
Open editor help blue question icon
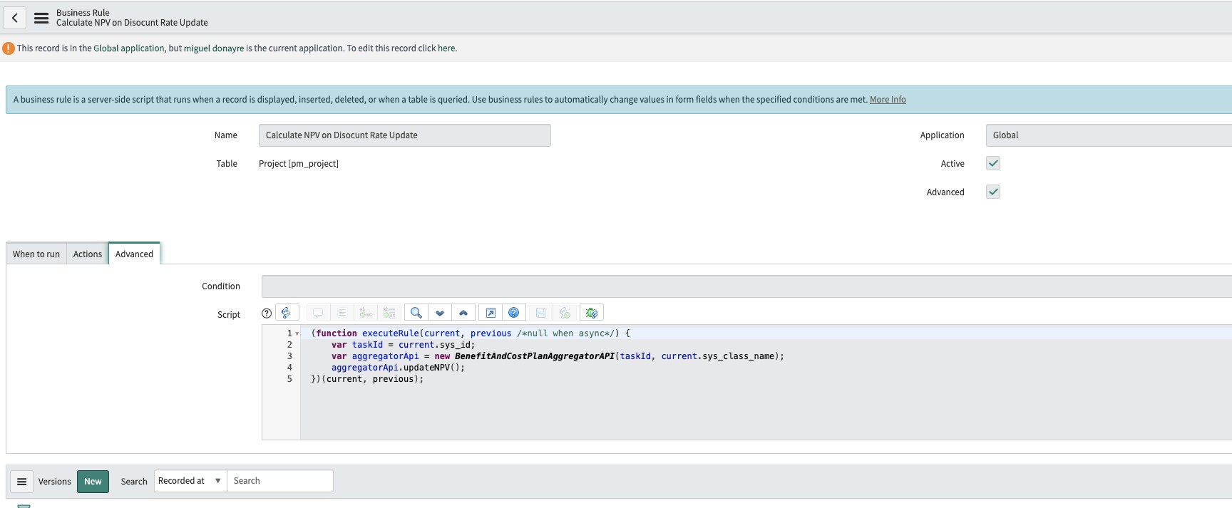click(514, 313)
